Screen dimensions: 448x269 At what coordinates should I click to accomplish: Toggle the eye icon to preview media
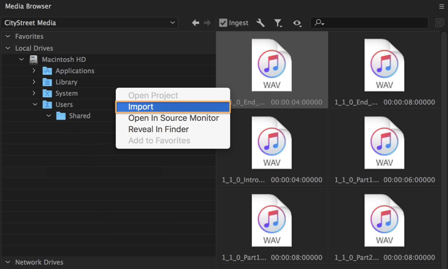point(297,23)
